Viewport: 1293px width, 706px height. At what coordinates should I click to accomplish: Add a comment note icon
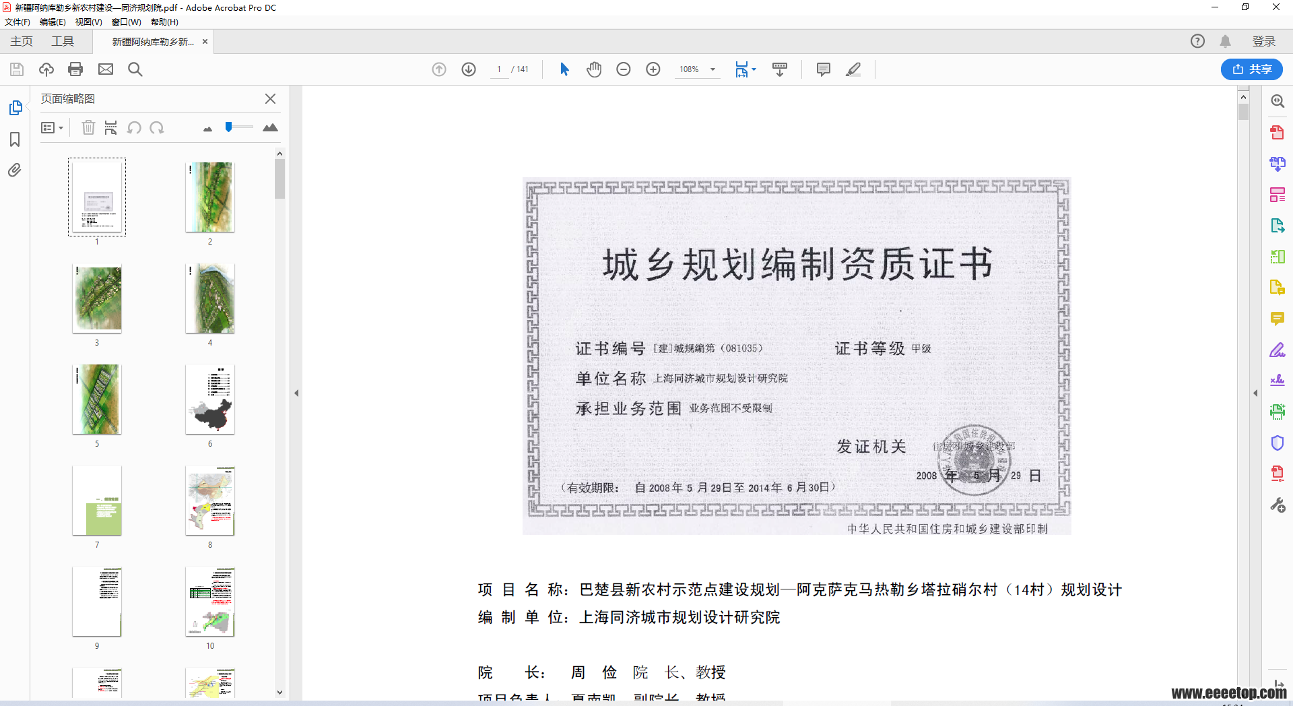coord(823,69)
